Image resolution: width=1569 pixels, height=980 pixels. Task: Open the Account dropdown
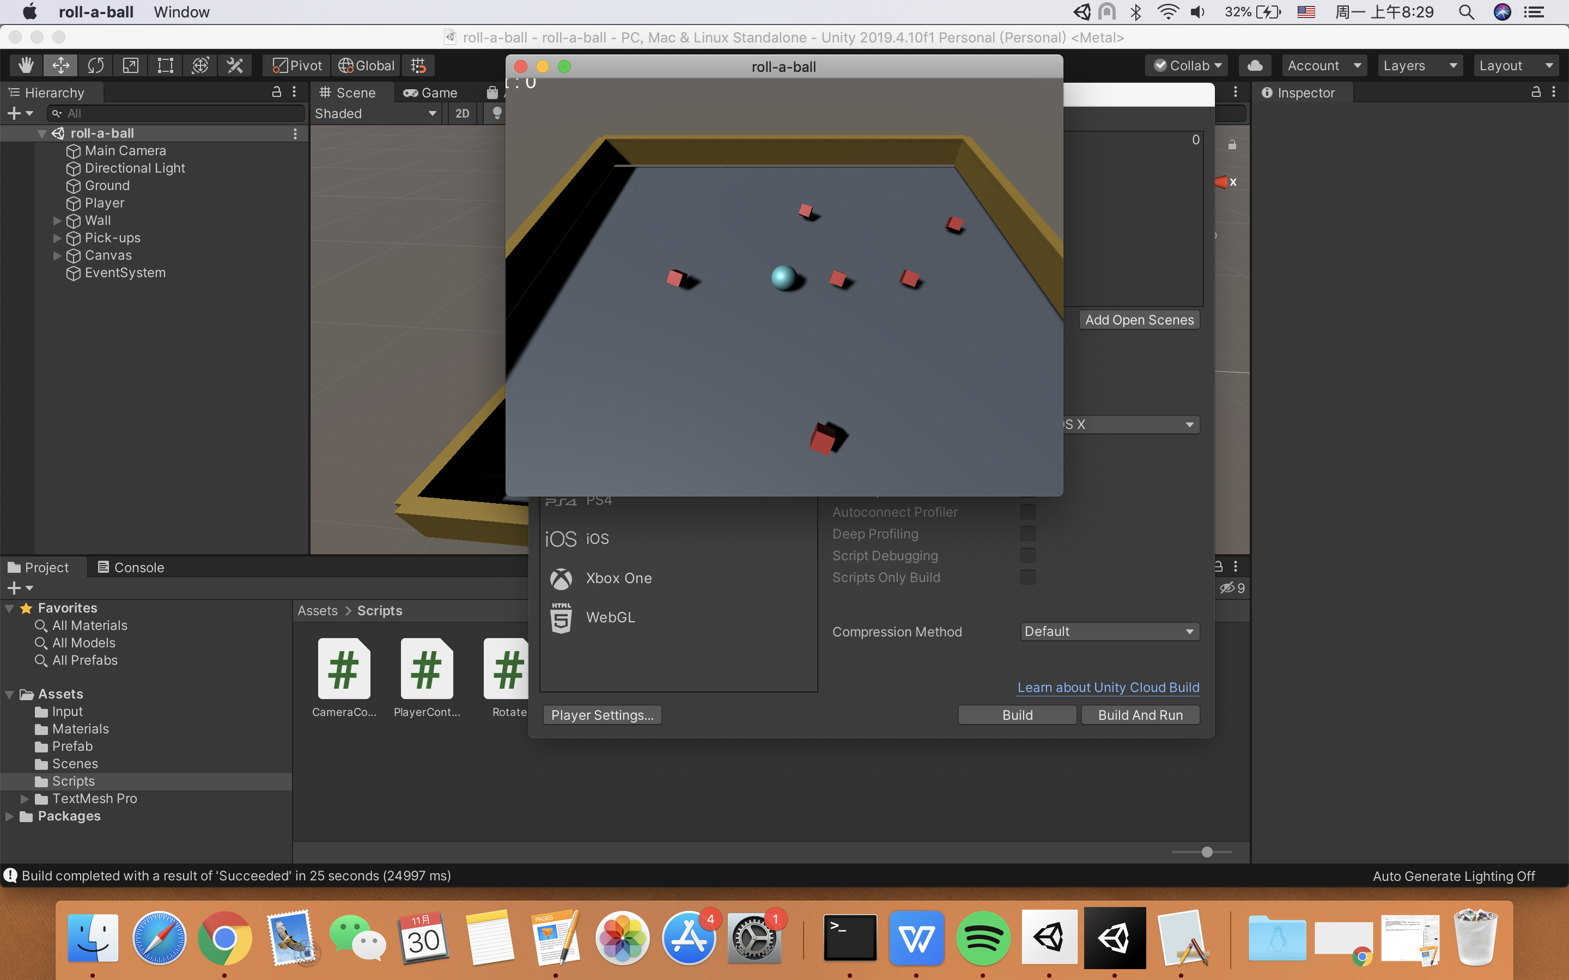[1324, 65]
